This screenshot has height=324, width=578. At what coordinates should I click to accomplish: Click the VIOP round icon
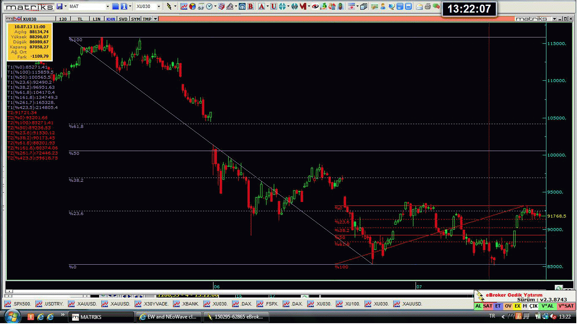[294, 6]
